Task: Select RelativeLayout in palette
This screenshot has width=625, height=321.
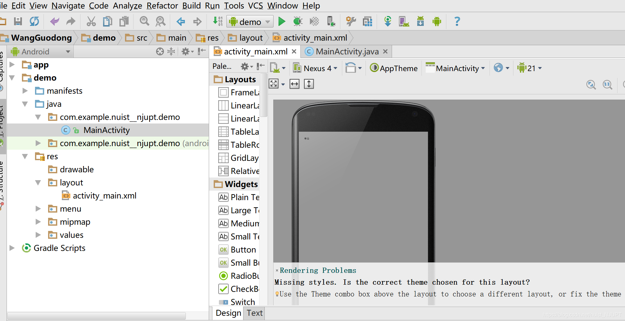Action: pos(239,171)
